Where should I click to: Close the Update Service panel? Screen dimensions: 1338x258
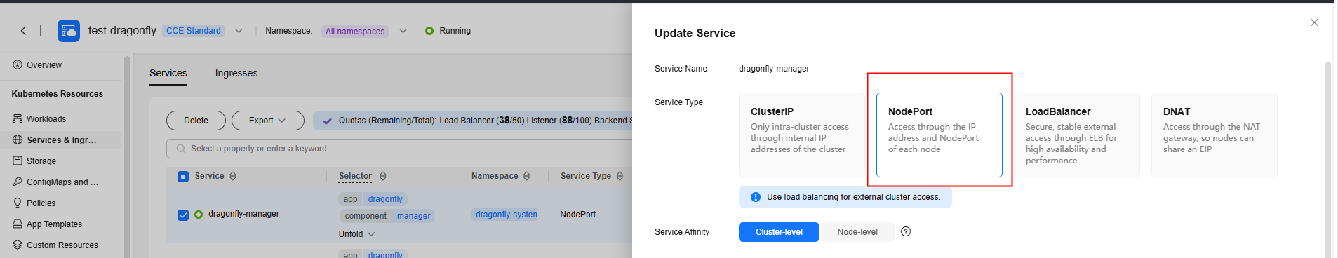click(x=1314, y=22)
